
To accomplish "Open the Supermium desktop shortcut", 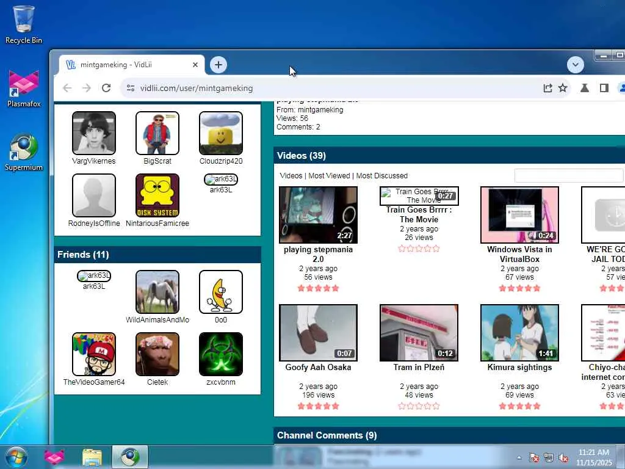I will (24, 152).
